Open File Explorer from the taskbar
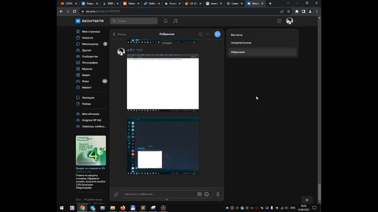 (113, 208)
